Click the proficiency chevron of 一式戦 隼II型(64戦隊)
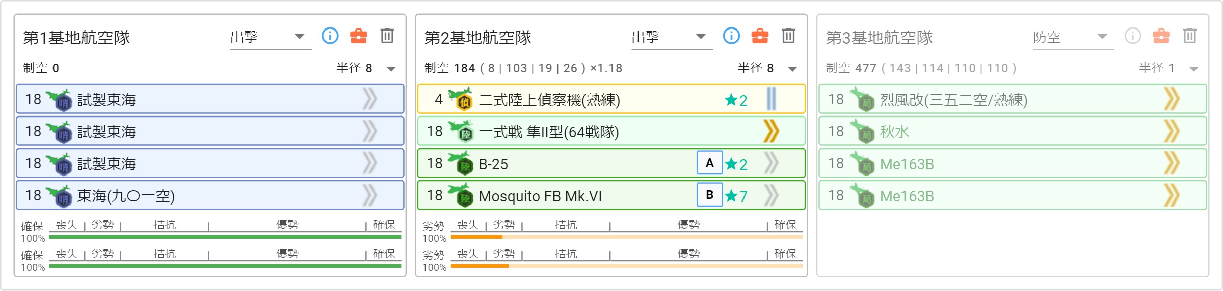 click(x=772, y=131)
